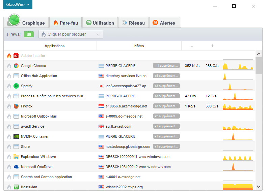Image resolution: width=266 pixels, height=194 pixels.
Task: Sort by download arrow column
Action: coord(192,46)
